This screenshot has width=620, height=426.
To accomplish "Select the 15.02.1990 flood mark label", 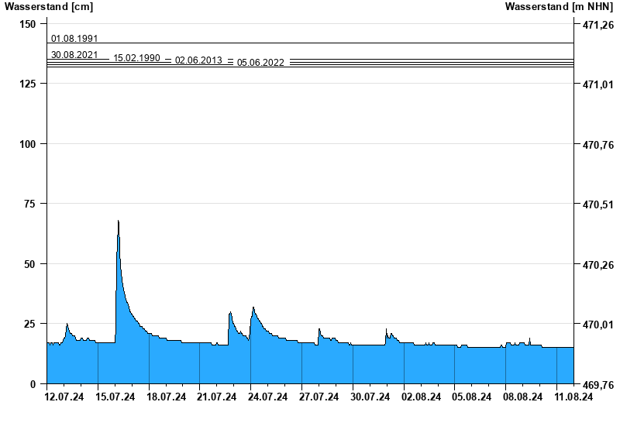I will [x=136, y=58].
